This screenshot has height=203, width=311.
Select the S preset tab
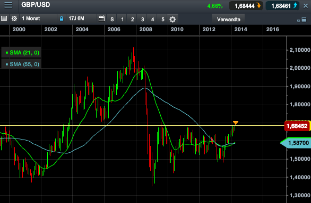(x=112, y=19)
